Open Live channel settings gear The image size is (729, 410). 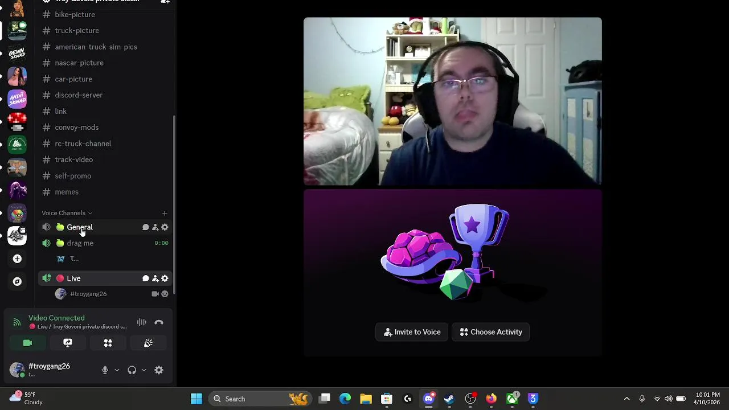pos(165,278)
